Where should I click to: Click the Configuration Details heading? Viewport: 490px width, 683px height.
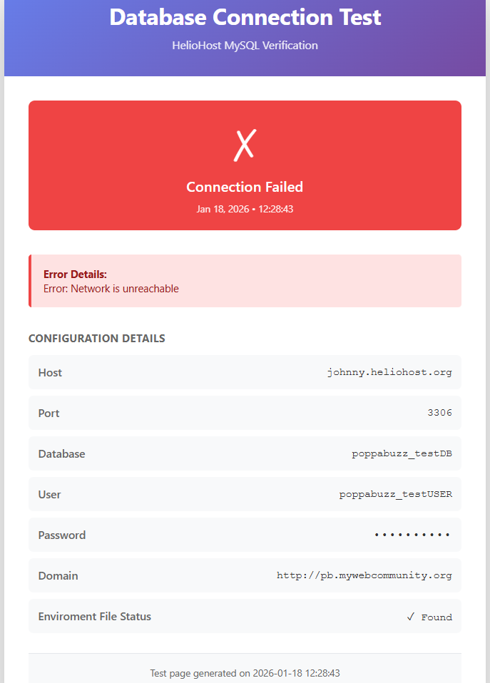pyautogui.click(x=96, y=339)
